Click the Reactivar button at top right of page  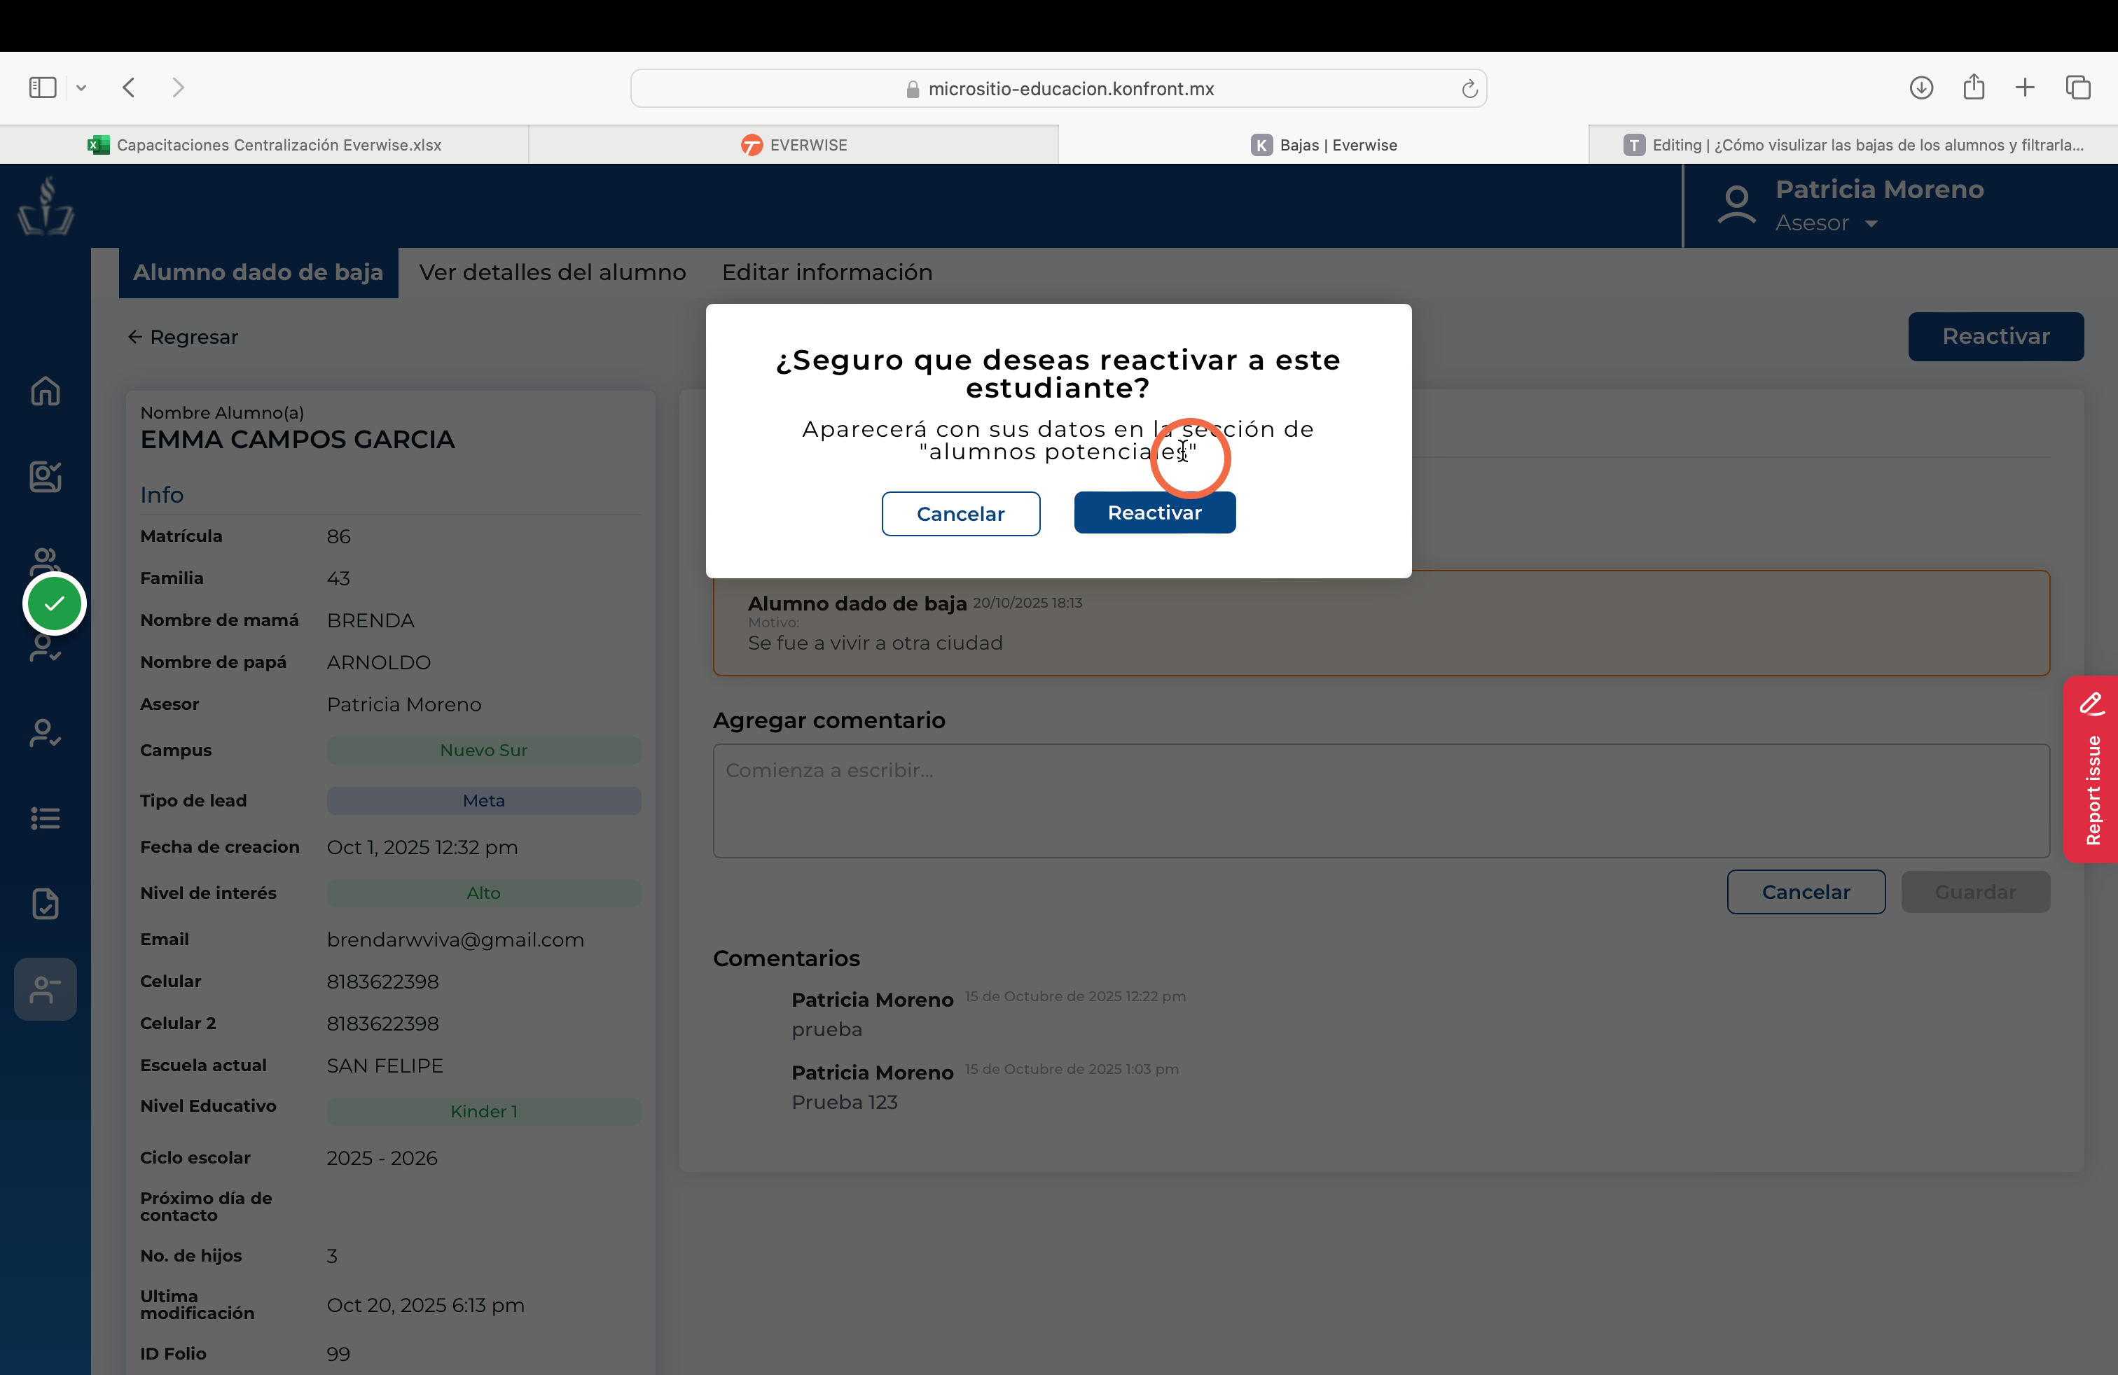1995,336
